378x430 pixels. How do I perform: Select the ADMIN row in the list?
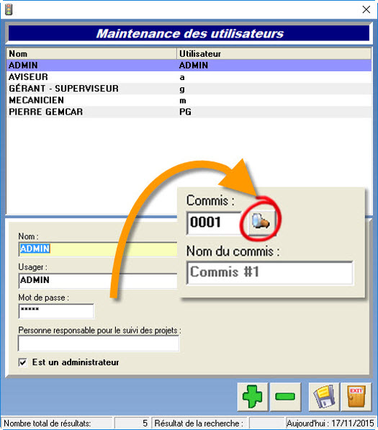click(189, 66)
